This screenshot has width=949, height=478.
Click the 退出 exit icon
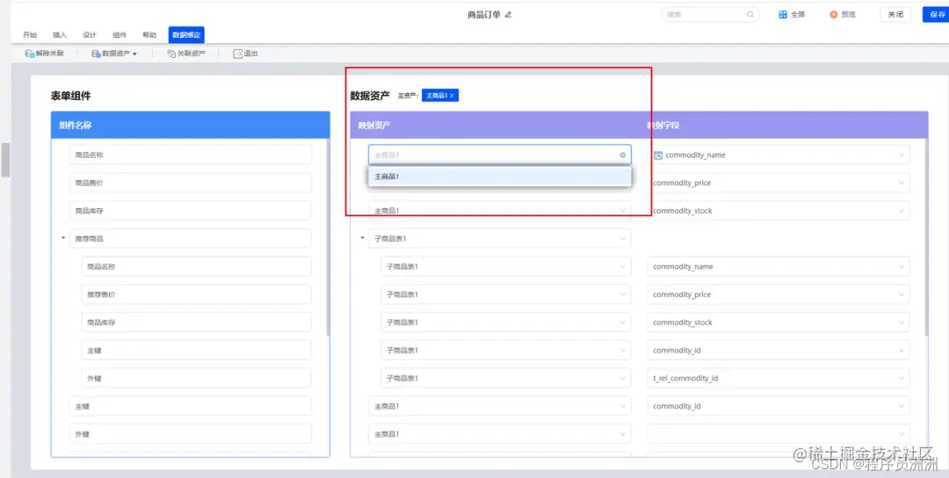coord(237,54)
